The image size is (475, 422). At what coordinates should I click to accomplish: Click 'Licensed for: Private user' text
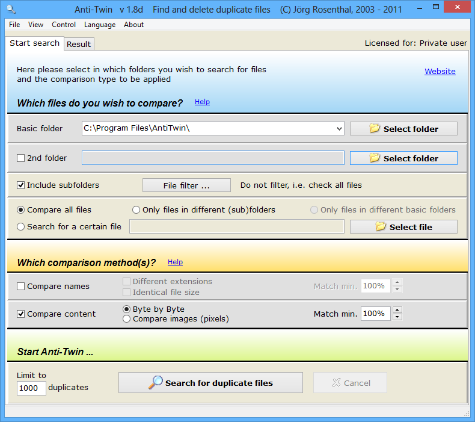tap(415, 43)
